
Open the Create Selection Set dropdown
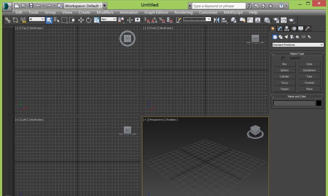click(x=197, y=19)
